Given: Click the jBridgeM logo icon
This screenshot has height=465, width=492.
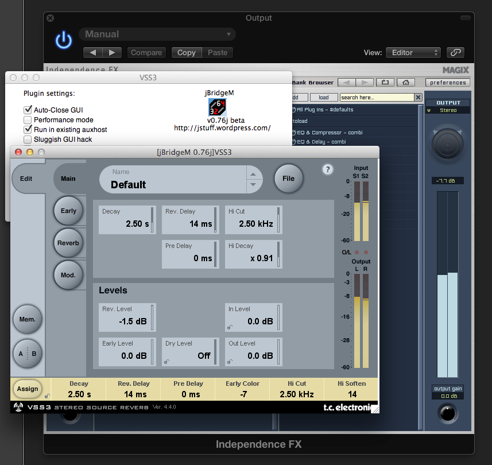Looking at the screenshot, I should pos(216,107).
